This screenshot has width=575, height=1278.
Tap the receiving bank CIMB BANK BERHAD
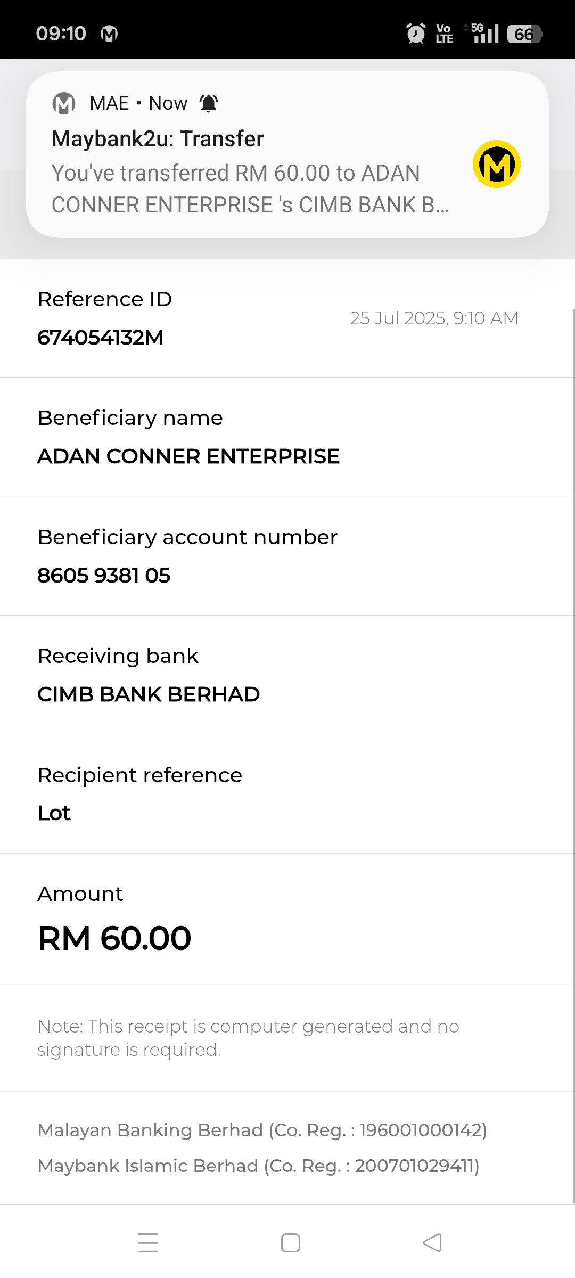click(x=149, y=694)
